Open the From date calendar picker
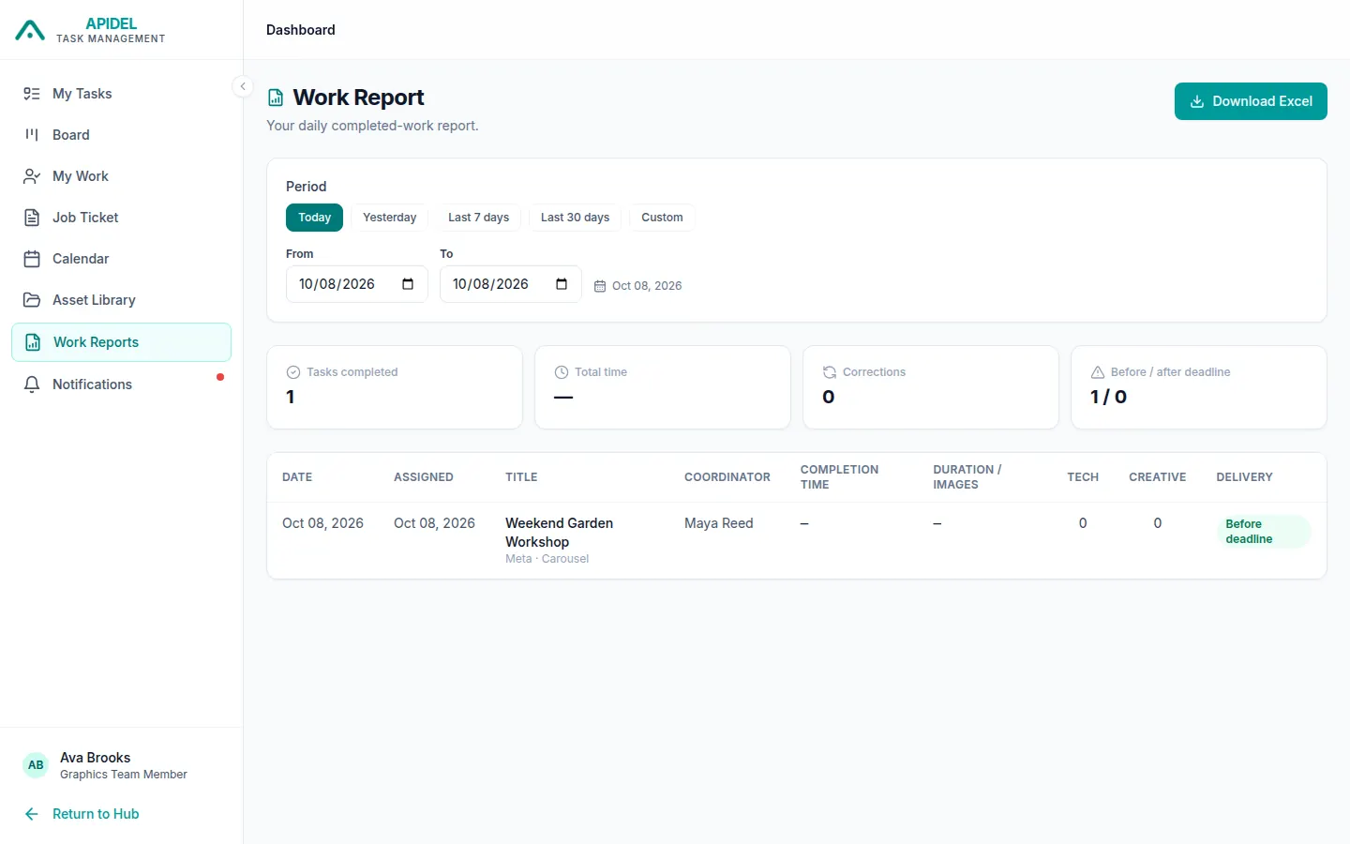 (408, 284)
